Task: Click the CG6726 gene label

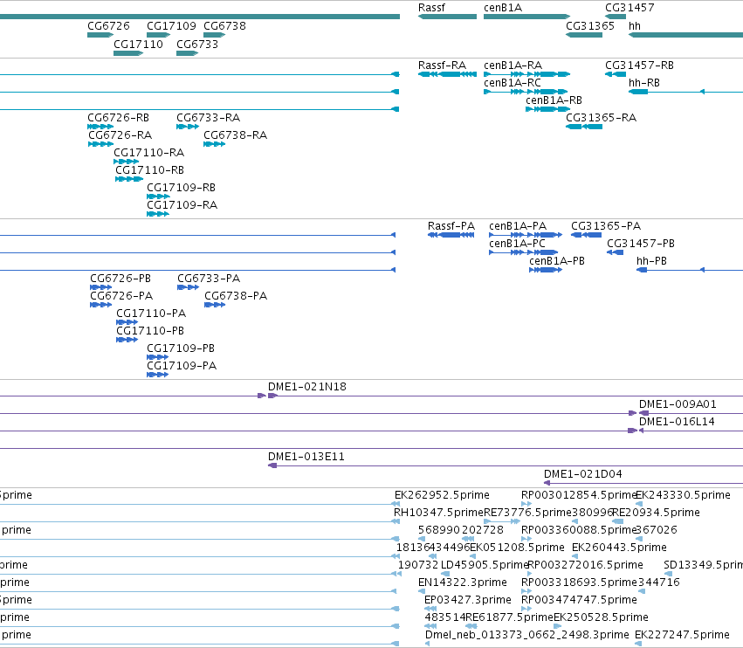Action: (108, 25)
